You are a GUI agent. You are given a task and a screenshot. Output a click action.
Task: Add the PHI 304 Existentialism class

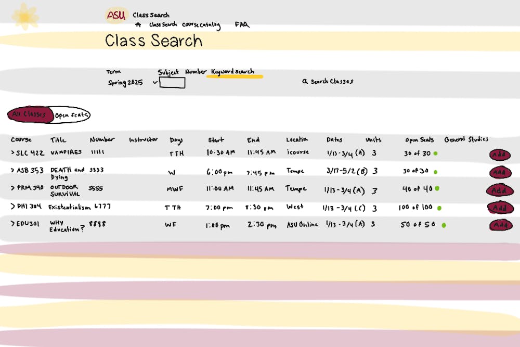pyautogui.click(x=500, y=208)
